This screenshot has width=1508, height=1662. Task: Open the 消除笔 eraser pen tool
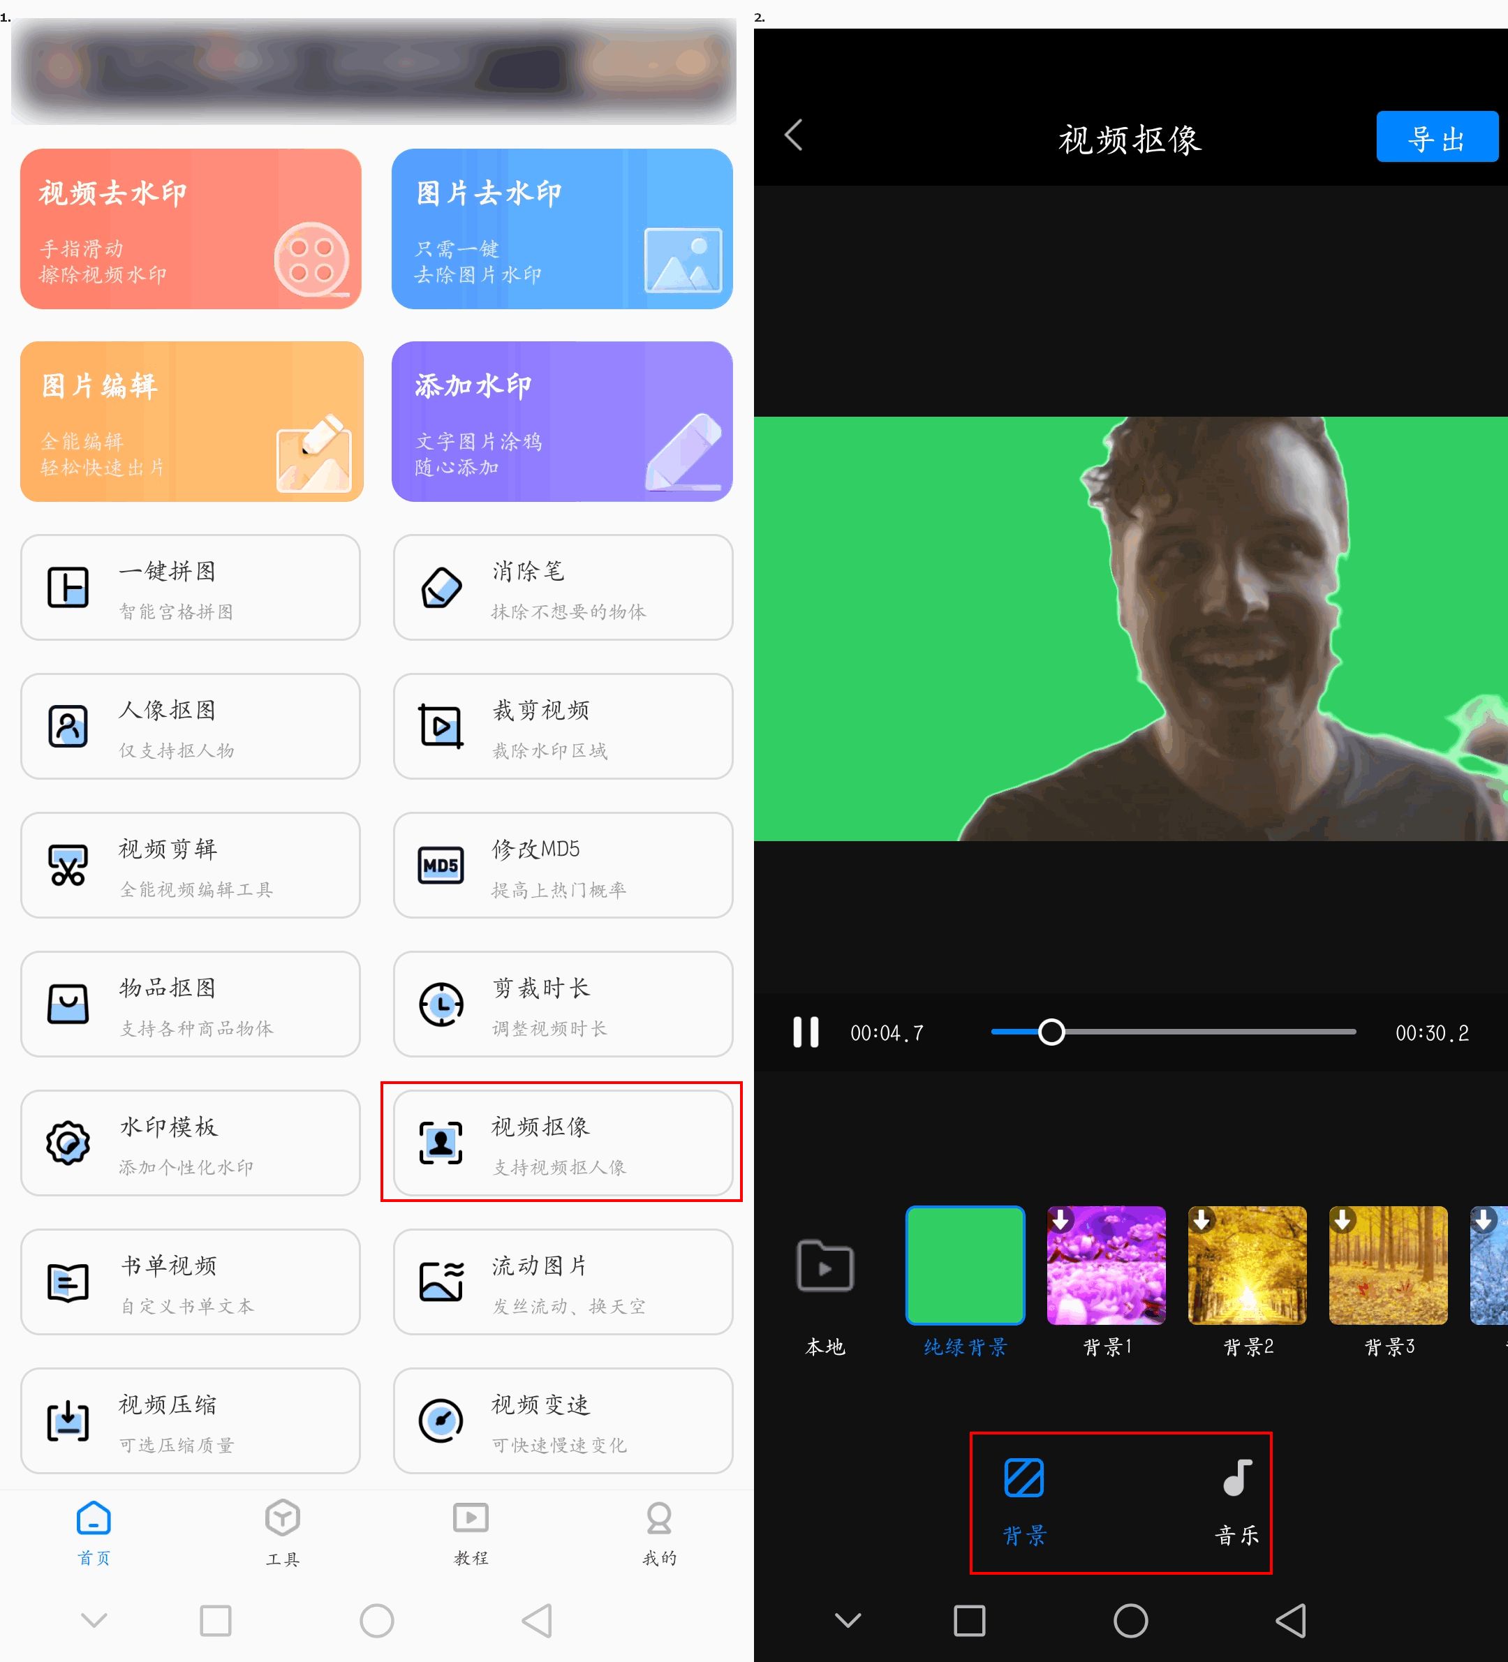[562, 587]
